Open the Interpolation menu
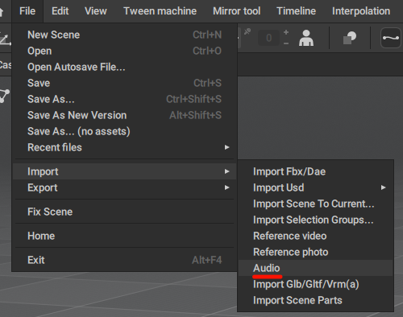Screen dimensions: 403x317 [x=361, y=11]
